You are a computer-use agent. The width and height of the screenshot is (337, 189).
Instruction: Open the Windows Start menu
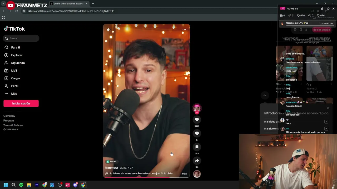[x=6, y=185]
